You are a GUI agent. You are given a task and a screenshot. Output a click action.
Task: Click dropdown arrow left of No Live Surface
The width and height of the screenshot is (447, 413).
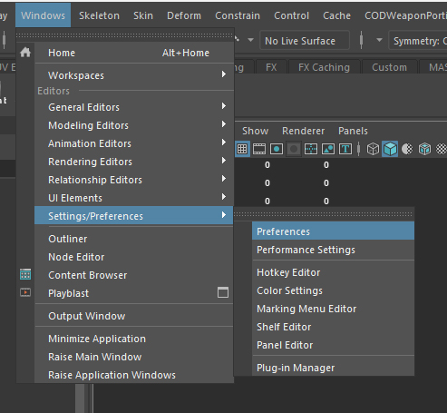(250, 40)
